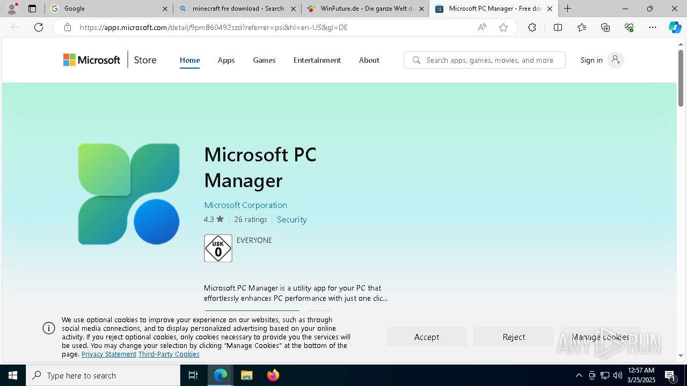
Task: Open the volume control in system tray
Action: click(x=618, y=375)
